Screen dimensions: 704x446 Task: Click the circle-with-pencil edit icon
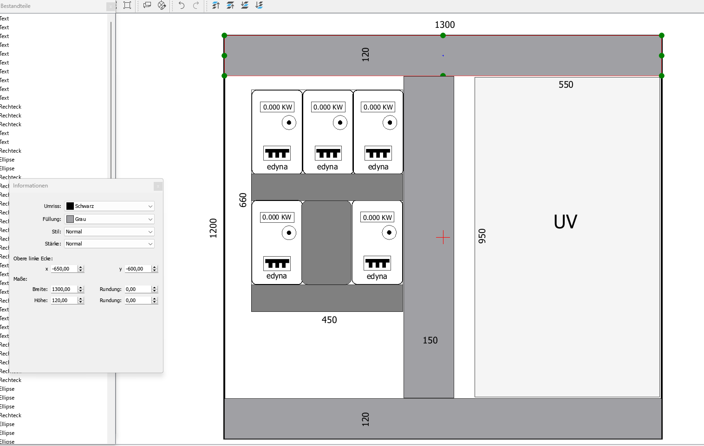pyautogui.click(x=162, y=5)
